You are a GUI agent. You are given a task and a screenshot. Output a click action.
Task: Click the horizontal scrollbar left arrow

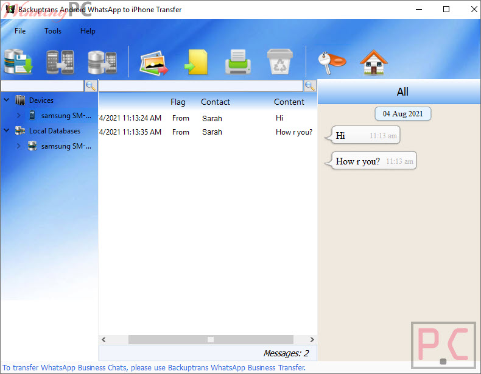click(x=104, y=339)
